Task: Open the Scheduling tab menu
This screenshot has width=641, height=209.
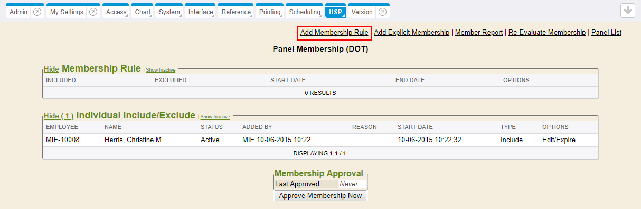Action: pos(305,12)
